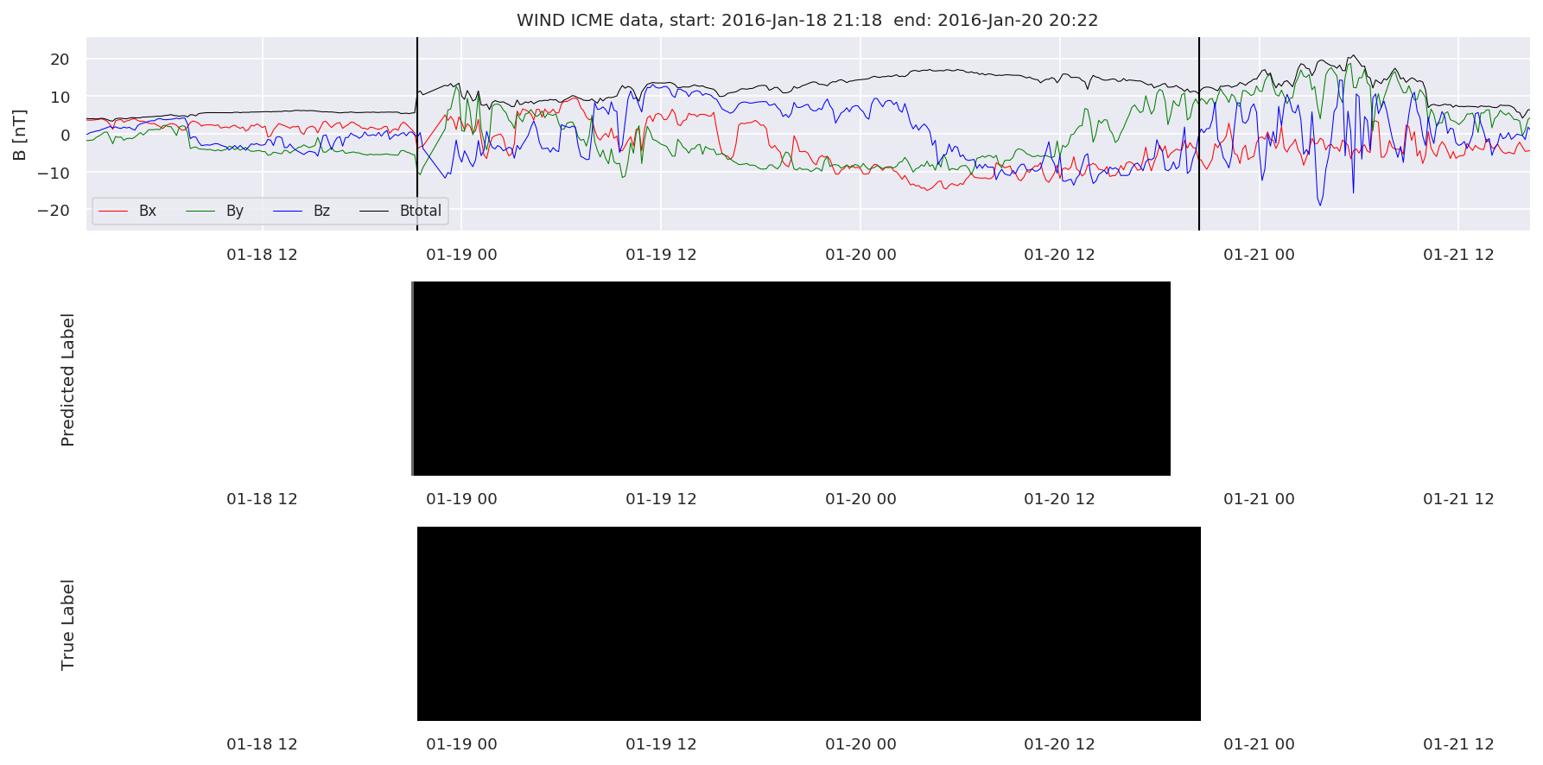The image size is (1543, 765).
Task: Click top plot tick 01-18 12
Action: 262,255
